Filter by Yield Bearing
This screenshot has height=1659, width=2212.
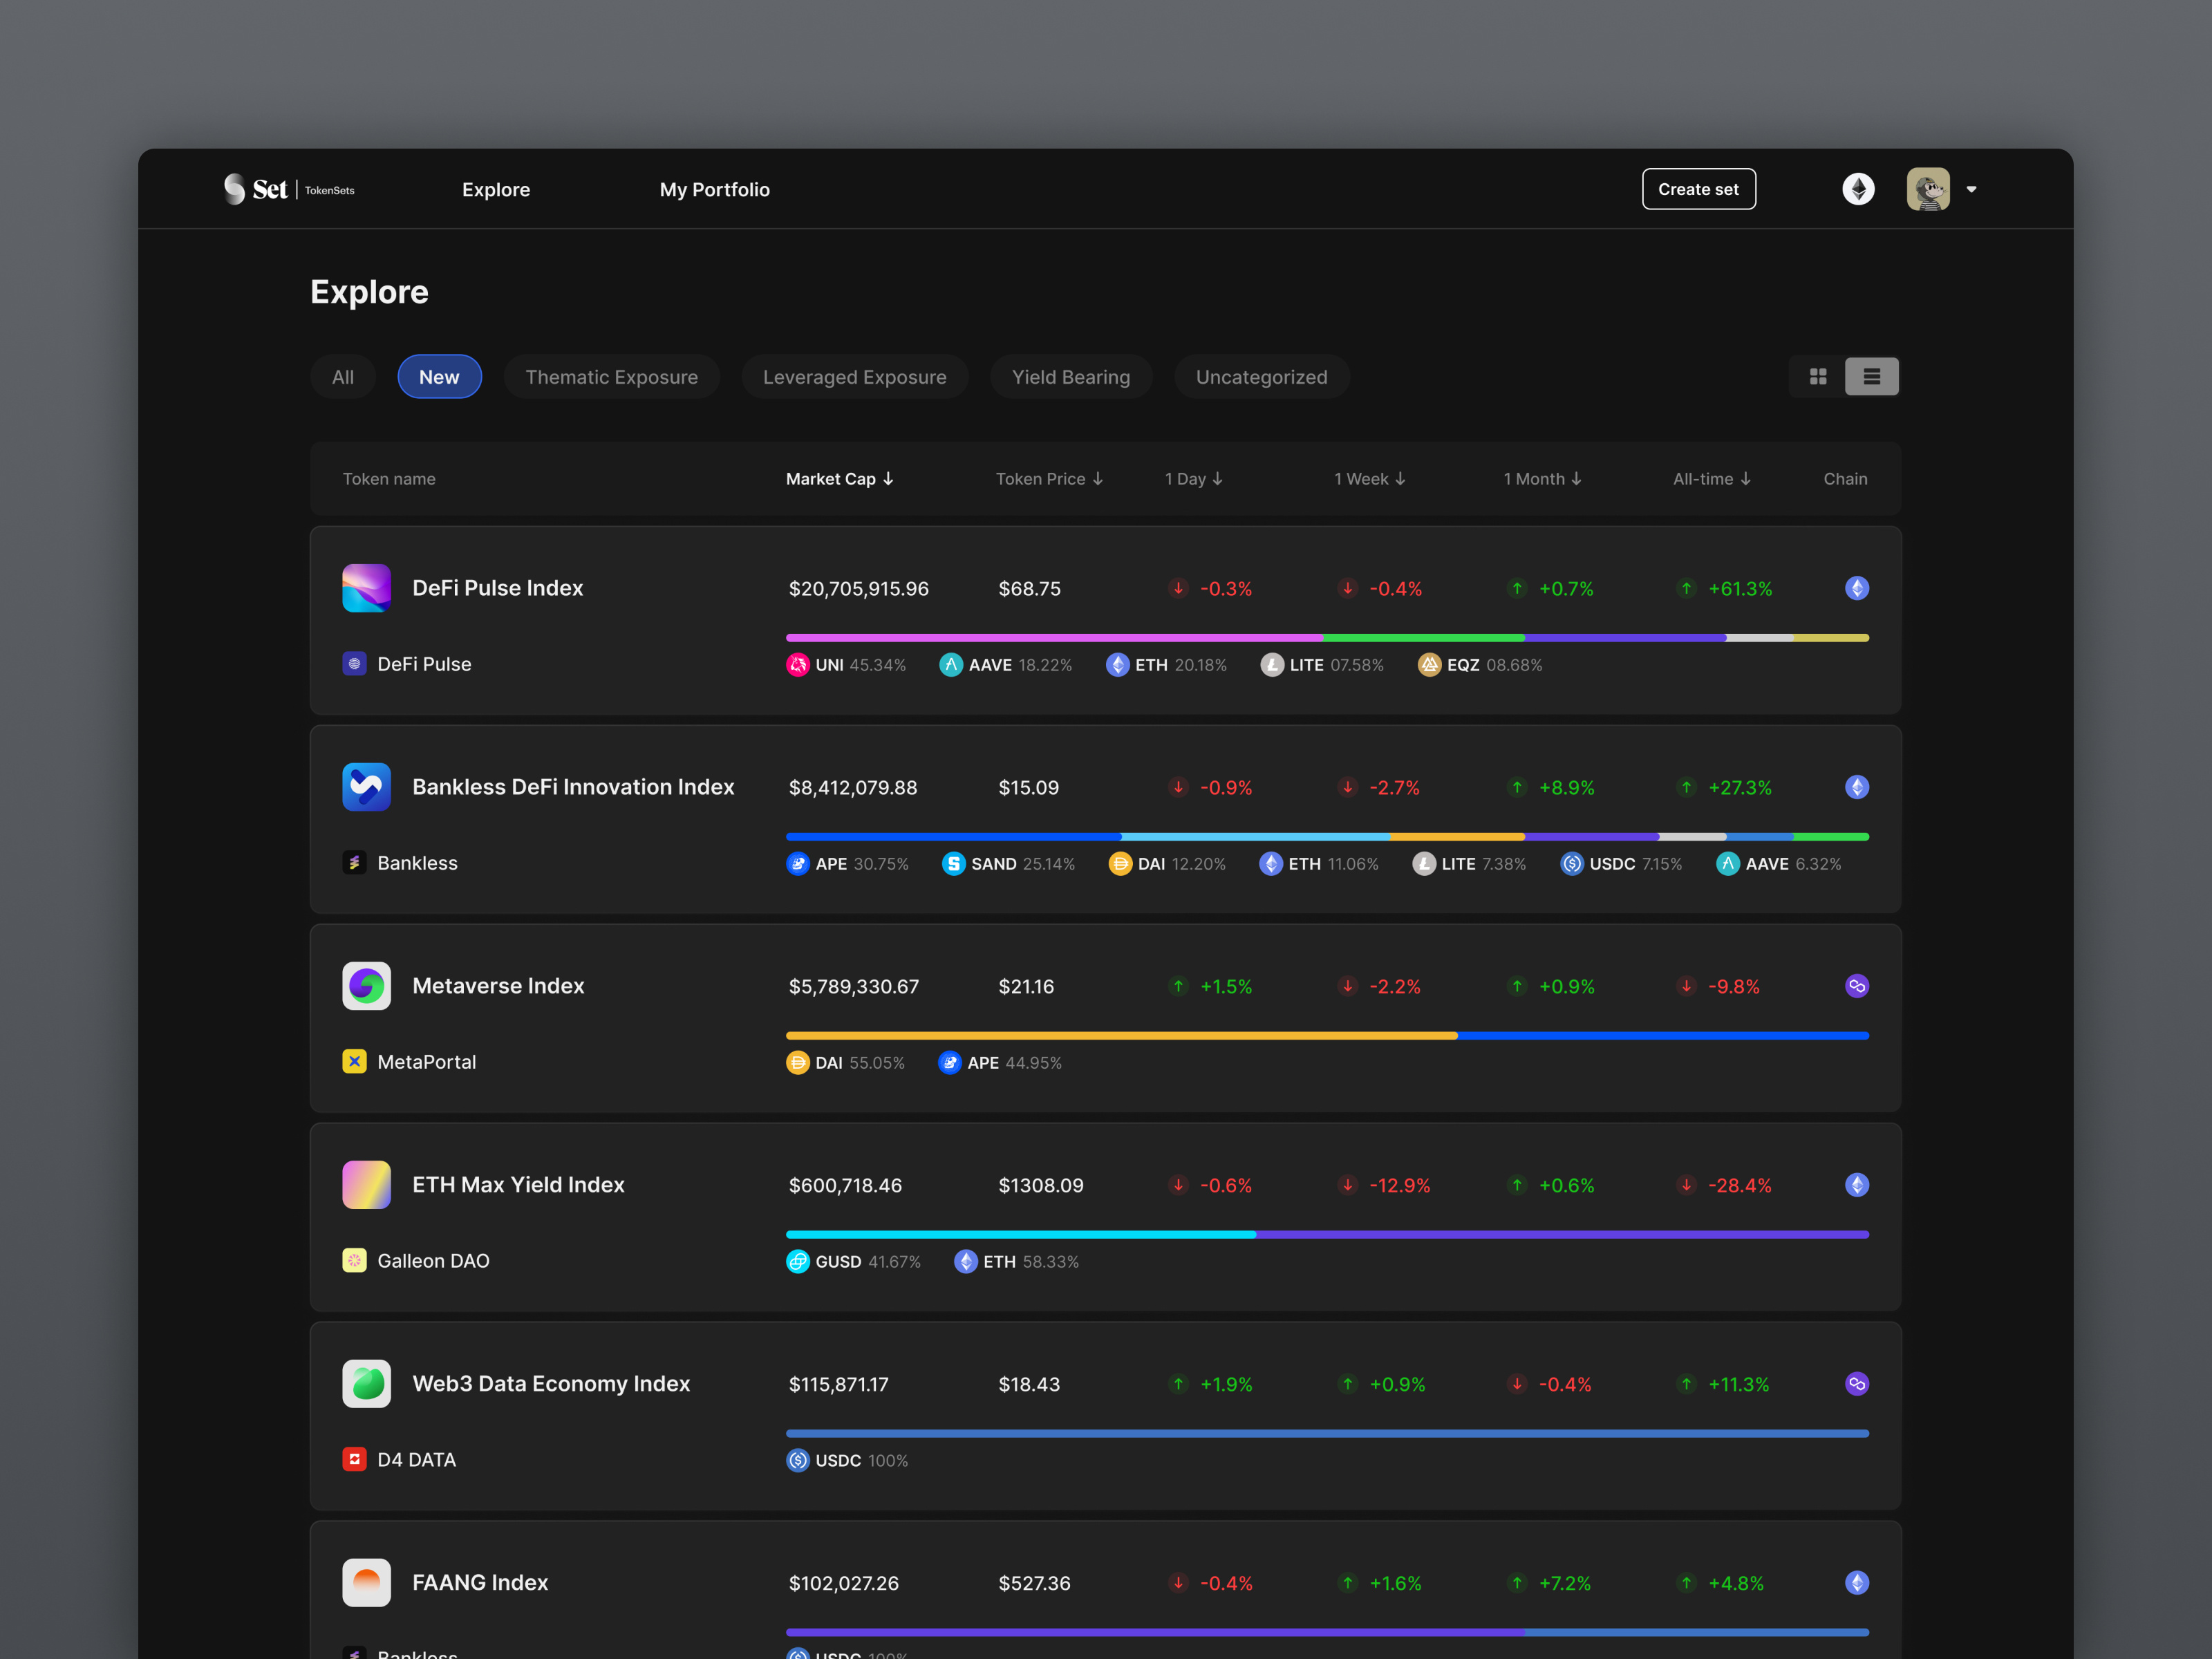coord(1071,377)
